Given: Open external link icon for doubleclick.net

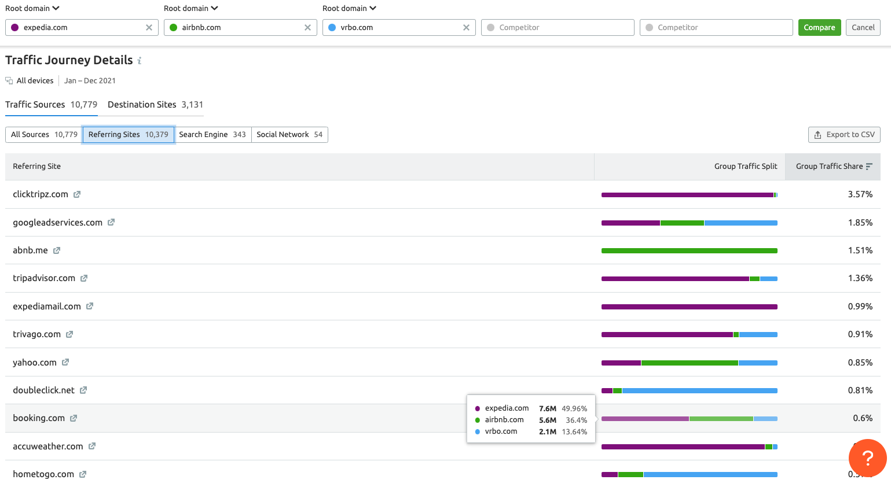Looking at the screenshot, I should [x=83, y=390].
